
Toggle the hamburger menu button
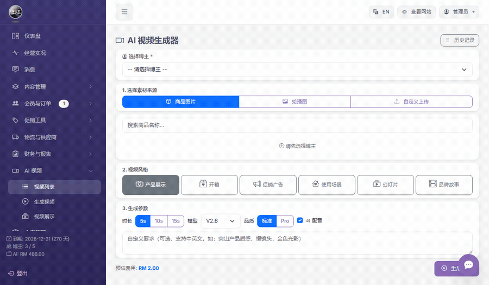[x=124, y=12]
